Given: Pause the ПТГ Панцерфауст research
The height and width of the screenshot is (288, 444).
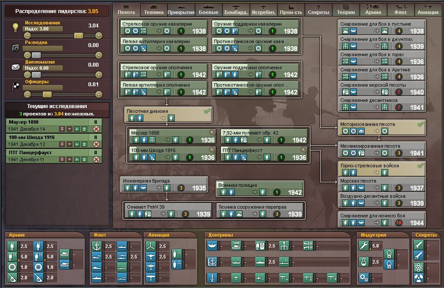Looking at the screenshot, I should coord(96,152).
